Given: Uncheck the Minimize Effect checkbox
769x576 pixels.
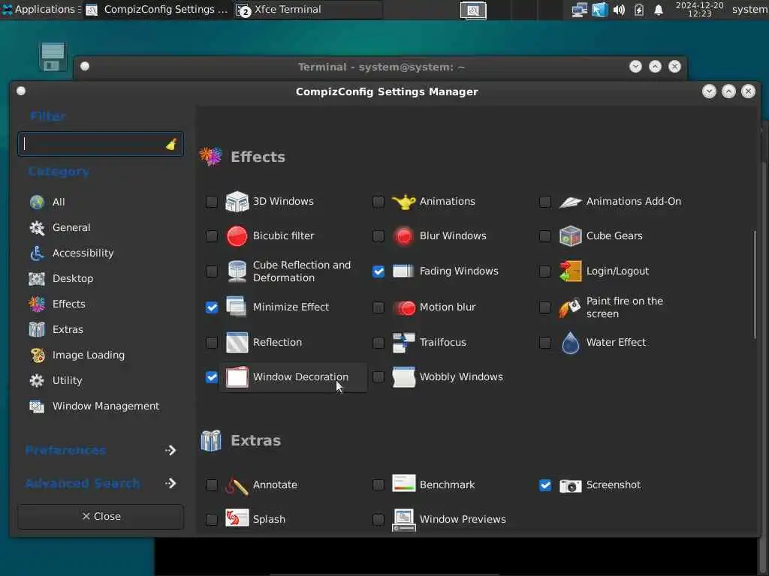Looking at the screenshot, I should [x=211, y=307].
